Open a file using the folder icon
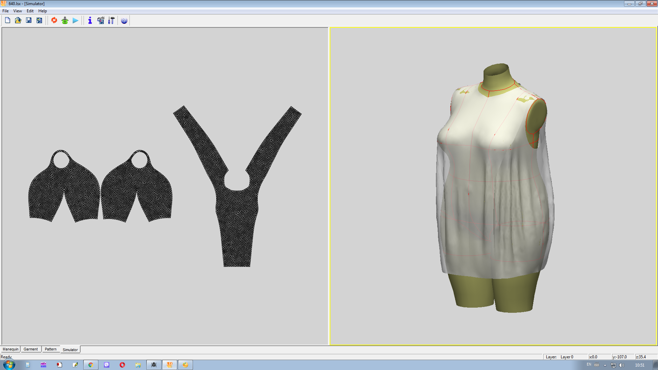This screenshot has height=370, width=658. [18, 21]
